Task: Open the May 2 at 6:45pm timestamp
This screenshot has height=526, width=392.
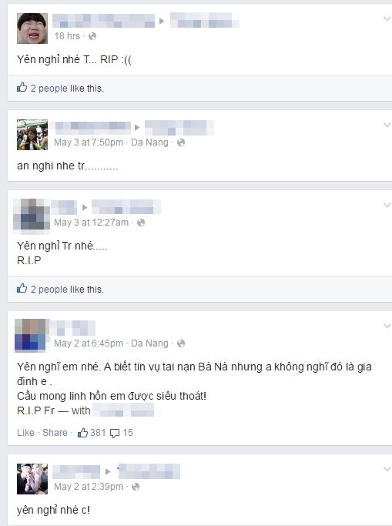Action: pos(89,343)
